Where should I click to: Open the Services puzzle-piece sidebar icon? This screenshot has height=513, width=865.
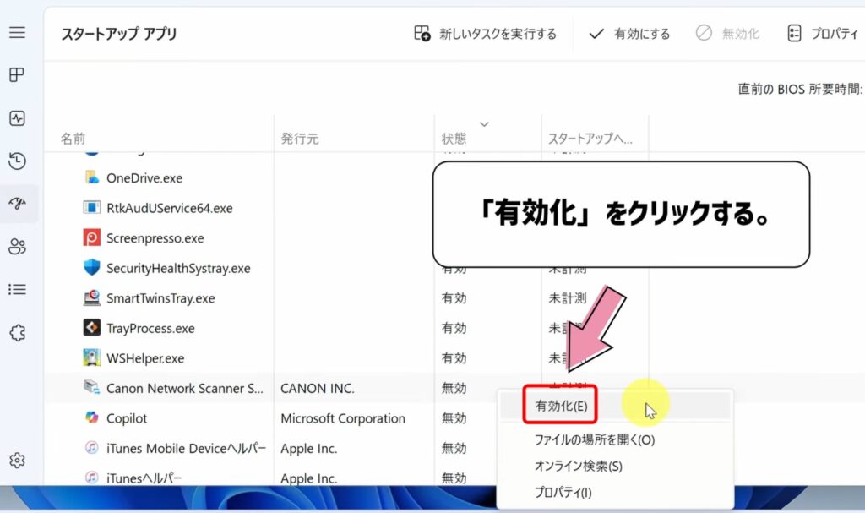[x=17, y=332]
